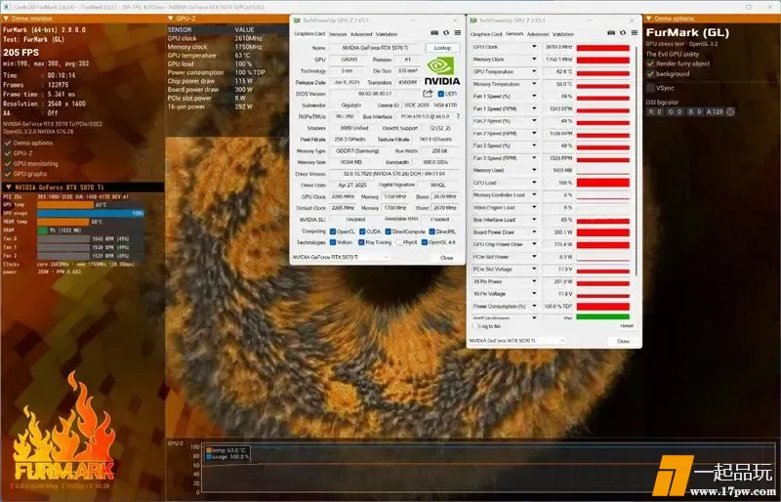Click the BIOS export share icon
This screenshot has height=502, width=781.
point(428,93)
